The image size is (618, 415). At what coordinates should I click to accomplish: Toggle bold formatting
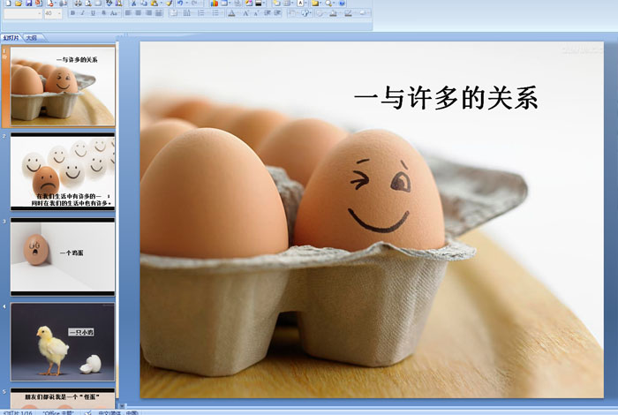72,13
